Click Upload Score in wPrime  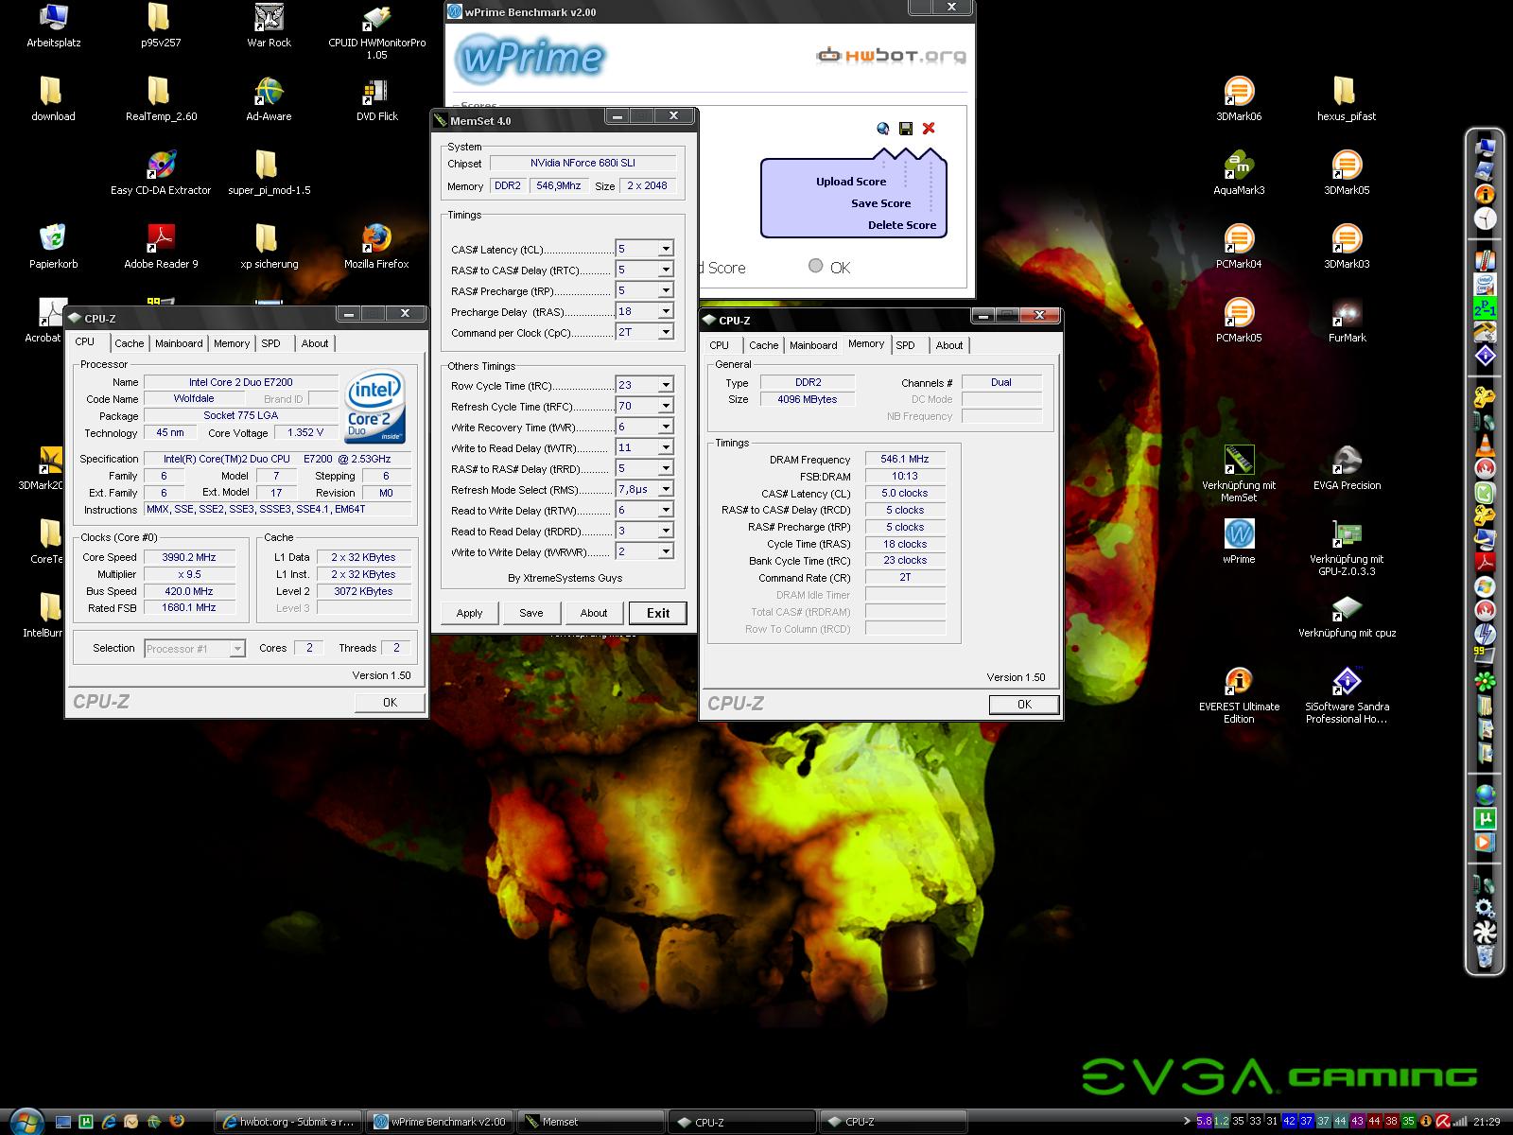[851, 182]
